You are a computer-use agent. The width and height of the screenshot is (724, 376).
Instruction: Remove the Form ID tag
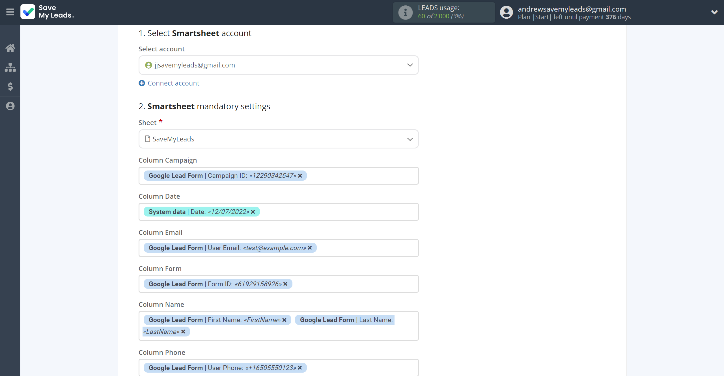click(x=286, y=284)
